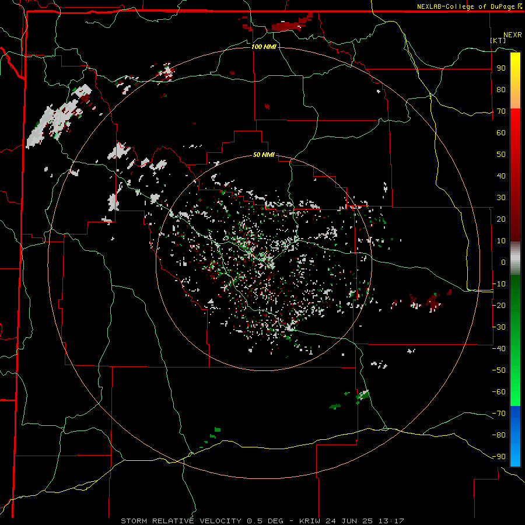This screenshot has width=525, height=525.
Task: Click the 40 value on the velocity scale
Action: click(501, 176)
